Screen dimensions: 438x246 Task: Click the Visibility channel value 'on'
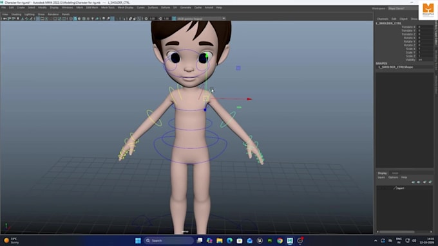(425, 60)
